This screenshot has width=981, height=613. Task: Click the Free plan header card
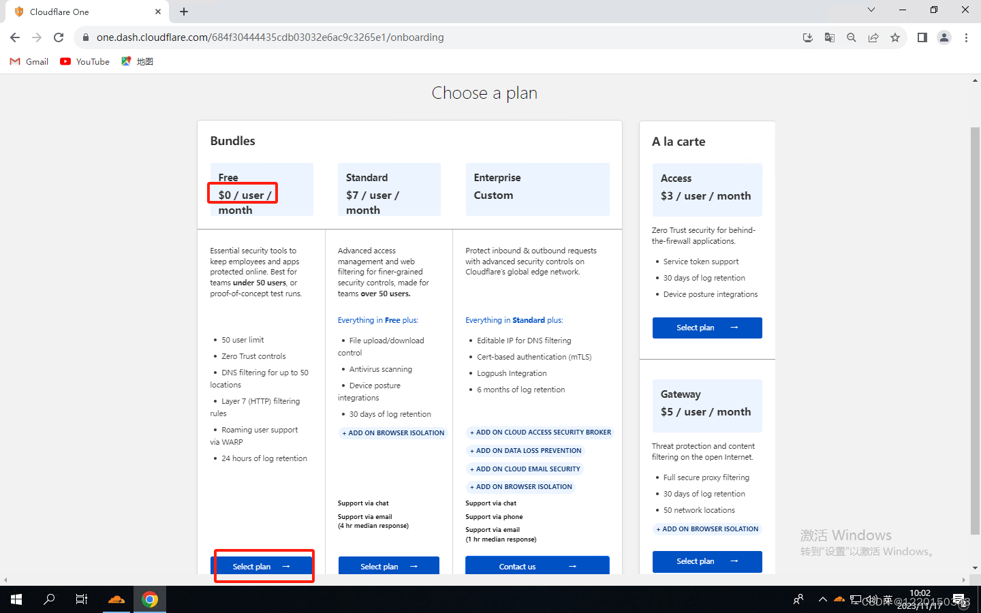pyautogui.click(x=262, y=189)
